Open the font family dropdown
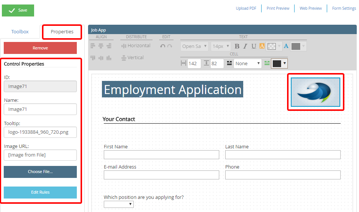This screenshot has width=359, height=212. [194, 46]
